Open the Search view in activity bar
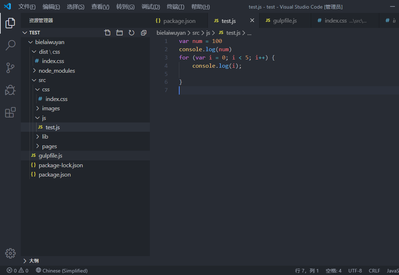399x275 pixels. pos(10,45)
